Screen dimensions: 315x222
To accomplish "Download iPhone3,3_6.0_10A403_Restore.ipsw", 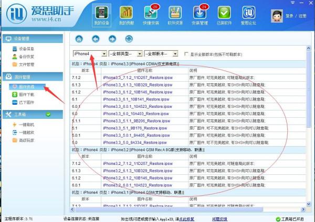I will click(x=136, y=114).
